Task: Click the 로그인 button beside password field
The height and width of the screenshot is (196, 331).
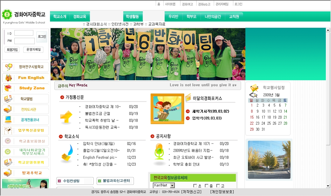Action: pos(42,37)
